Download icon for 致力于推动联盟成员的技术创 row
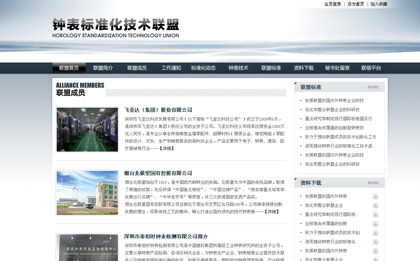 [x=376, y=233]
